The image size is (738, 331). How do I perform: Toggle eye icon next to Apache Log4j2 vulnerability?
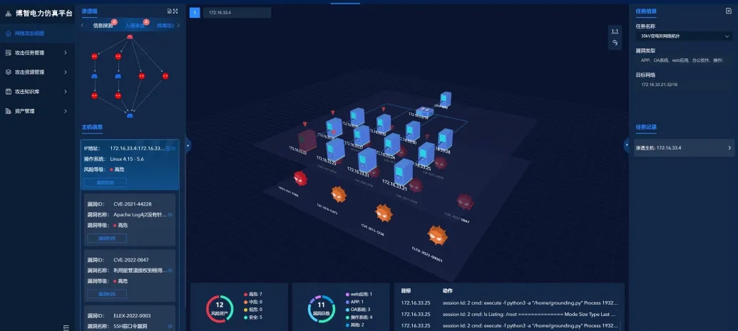click(170, 214)
